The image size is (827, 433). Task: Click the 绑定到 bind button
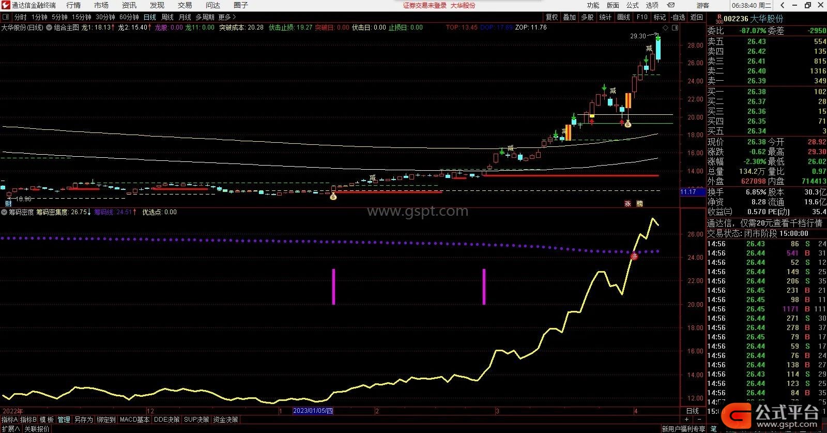pyautogui.click(x=106, y=420)
